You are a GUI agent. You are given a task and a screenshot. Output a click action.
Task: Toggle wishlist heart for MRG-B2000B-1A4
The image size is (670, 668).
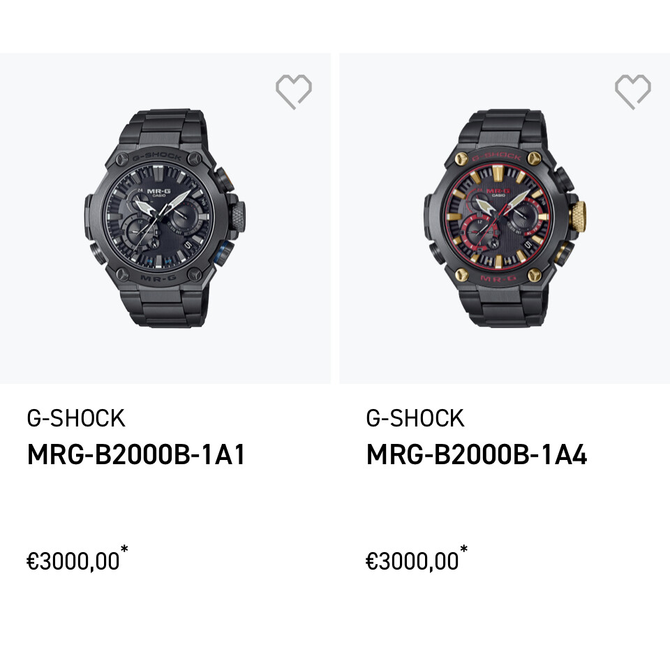pyautogui.click(x=632, y=91)
